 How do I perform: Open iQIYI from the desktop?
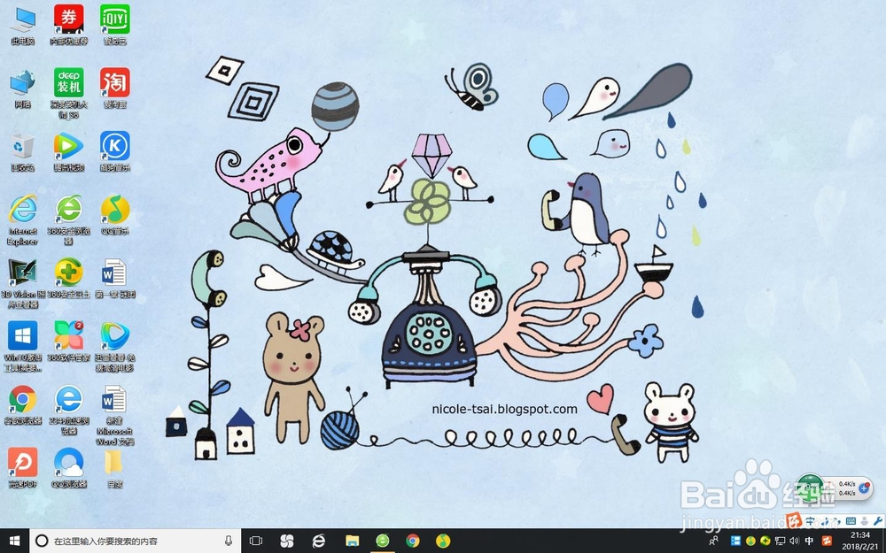click(x=115, y=19)
